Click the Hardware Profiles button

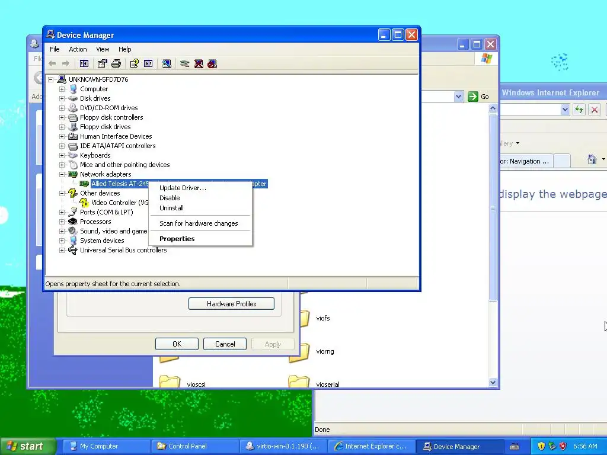point(232,304)
